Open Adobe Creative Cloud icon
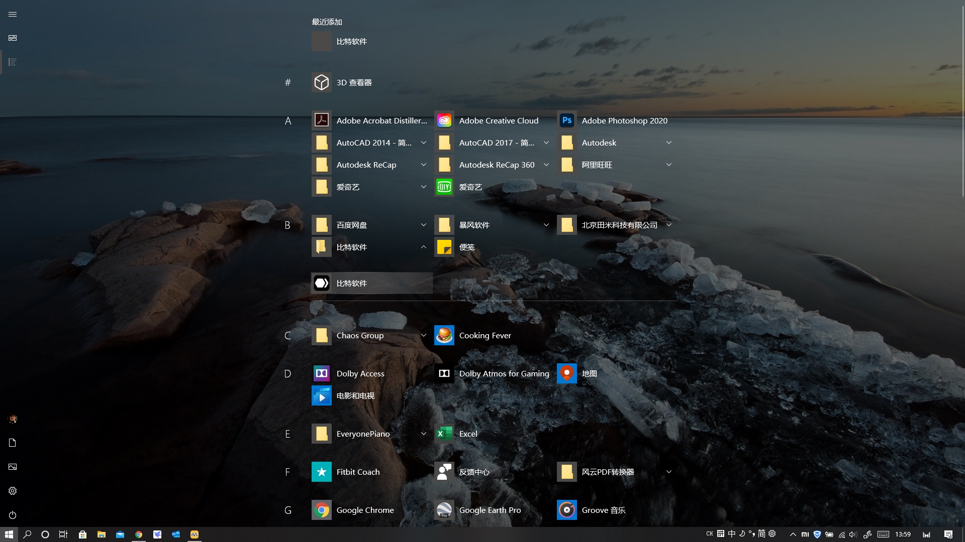This screenshot has height=542, width=965. tap(444, 120)
